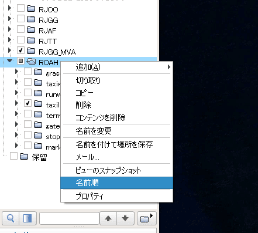This screenshot has height=233, width=258.
Task: Click the folder icon of the gate row
Action: pyautogui.click(x=38, y=125)
